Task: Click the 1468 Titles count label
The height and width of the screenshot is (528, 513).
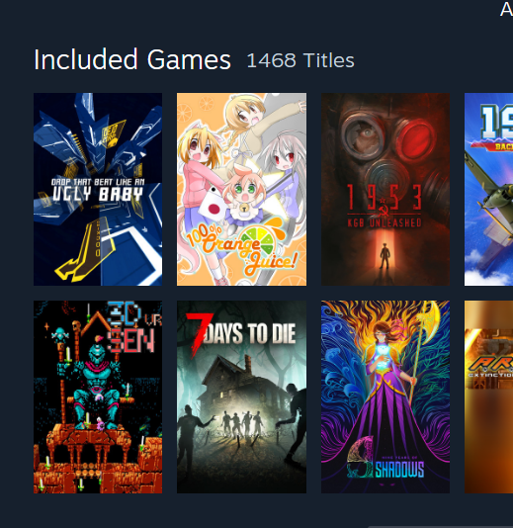Action: click(300, 60)
